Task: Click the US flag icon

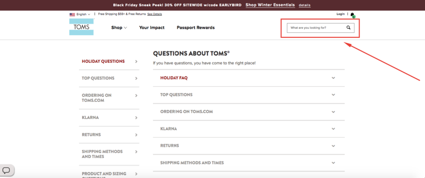Action: pos(72,15)
